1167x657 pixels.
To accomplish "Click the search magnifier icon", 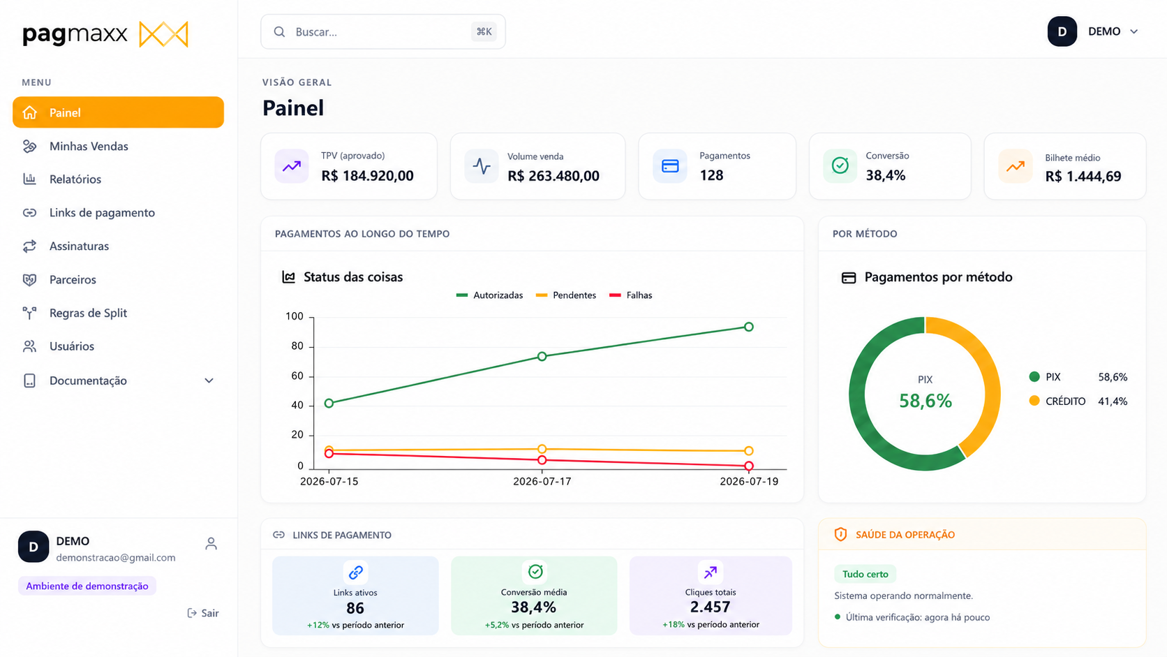I will 279,31.
